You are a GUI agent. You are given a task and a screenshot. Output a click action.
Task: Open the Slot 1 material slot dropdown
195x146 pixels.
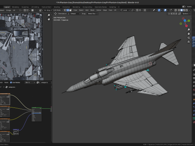click(30, 82)
